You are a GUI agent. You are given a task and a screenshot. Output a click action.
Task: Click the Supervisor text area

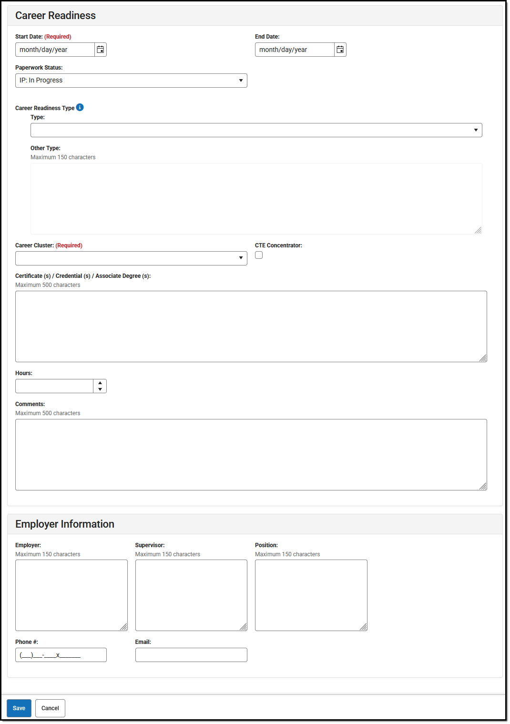pos(191,593)
